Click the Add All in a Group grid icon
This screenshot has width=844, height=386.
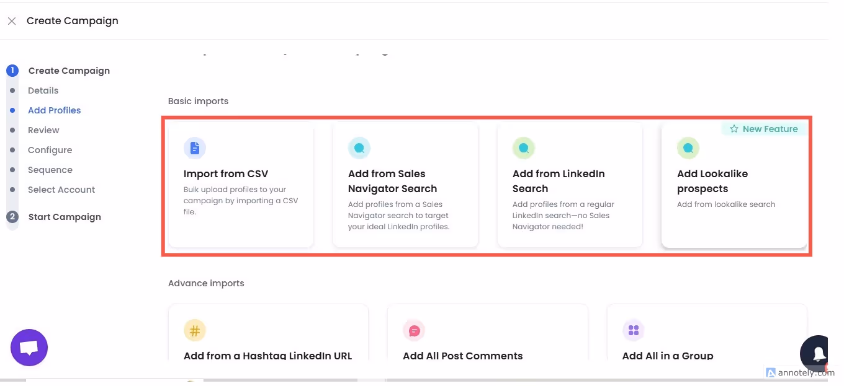pyautogui.click(x=633, y=330)
